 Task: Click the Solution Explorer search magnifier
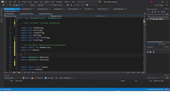point(167,15)
